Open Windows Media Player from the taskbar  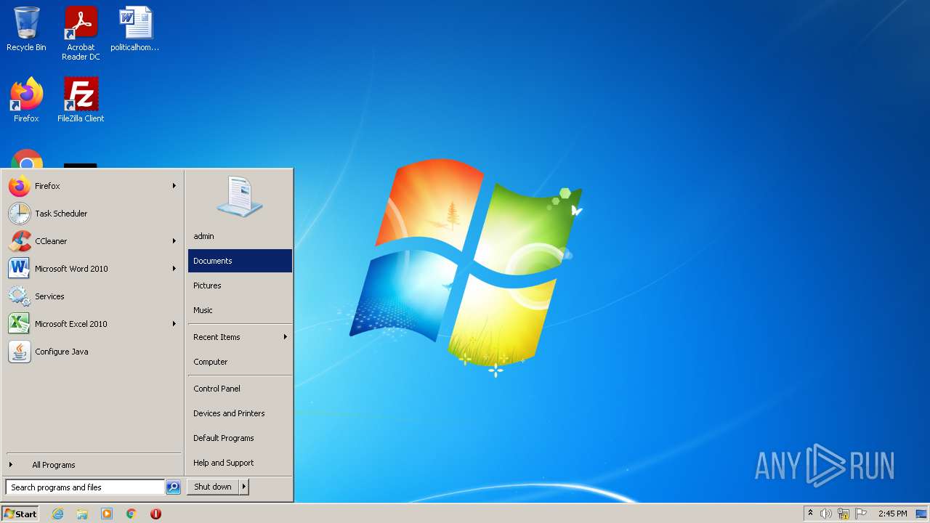[107, 514]
